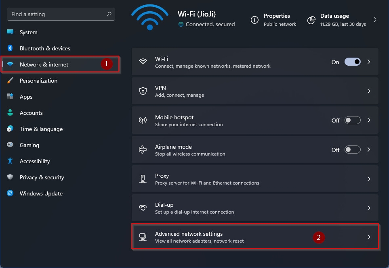Open Properties for Public network
Viewport: 389px width, 268px height.
pyautogui.click(x=273, y=20)
